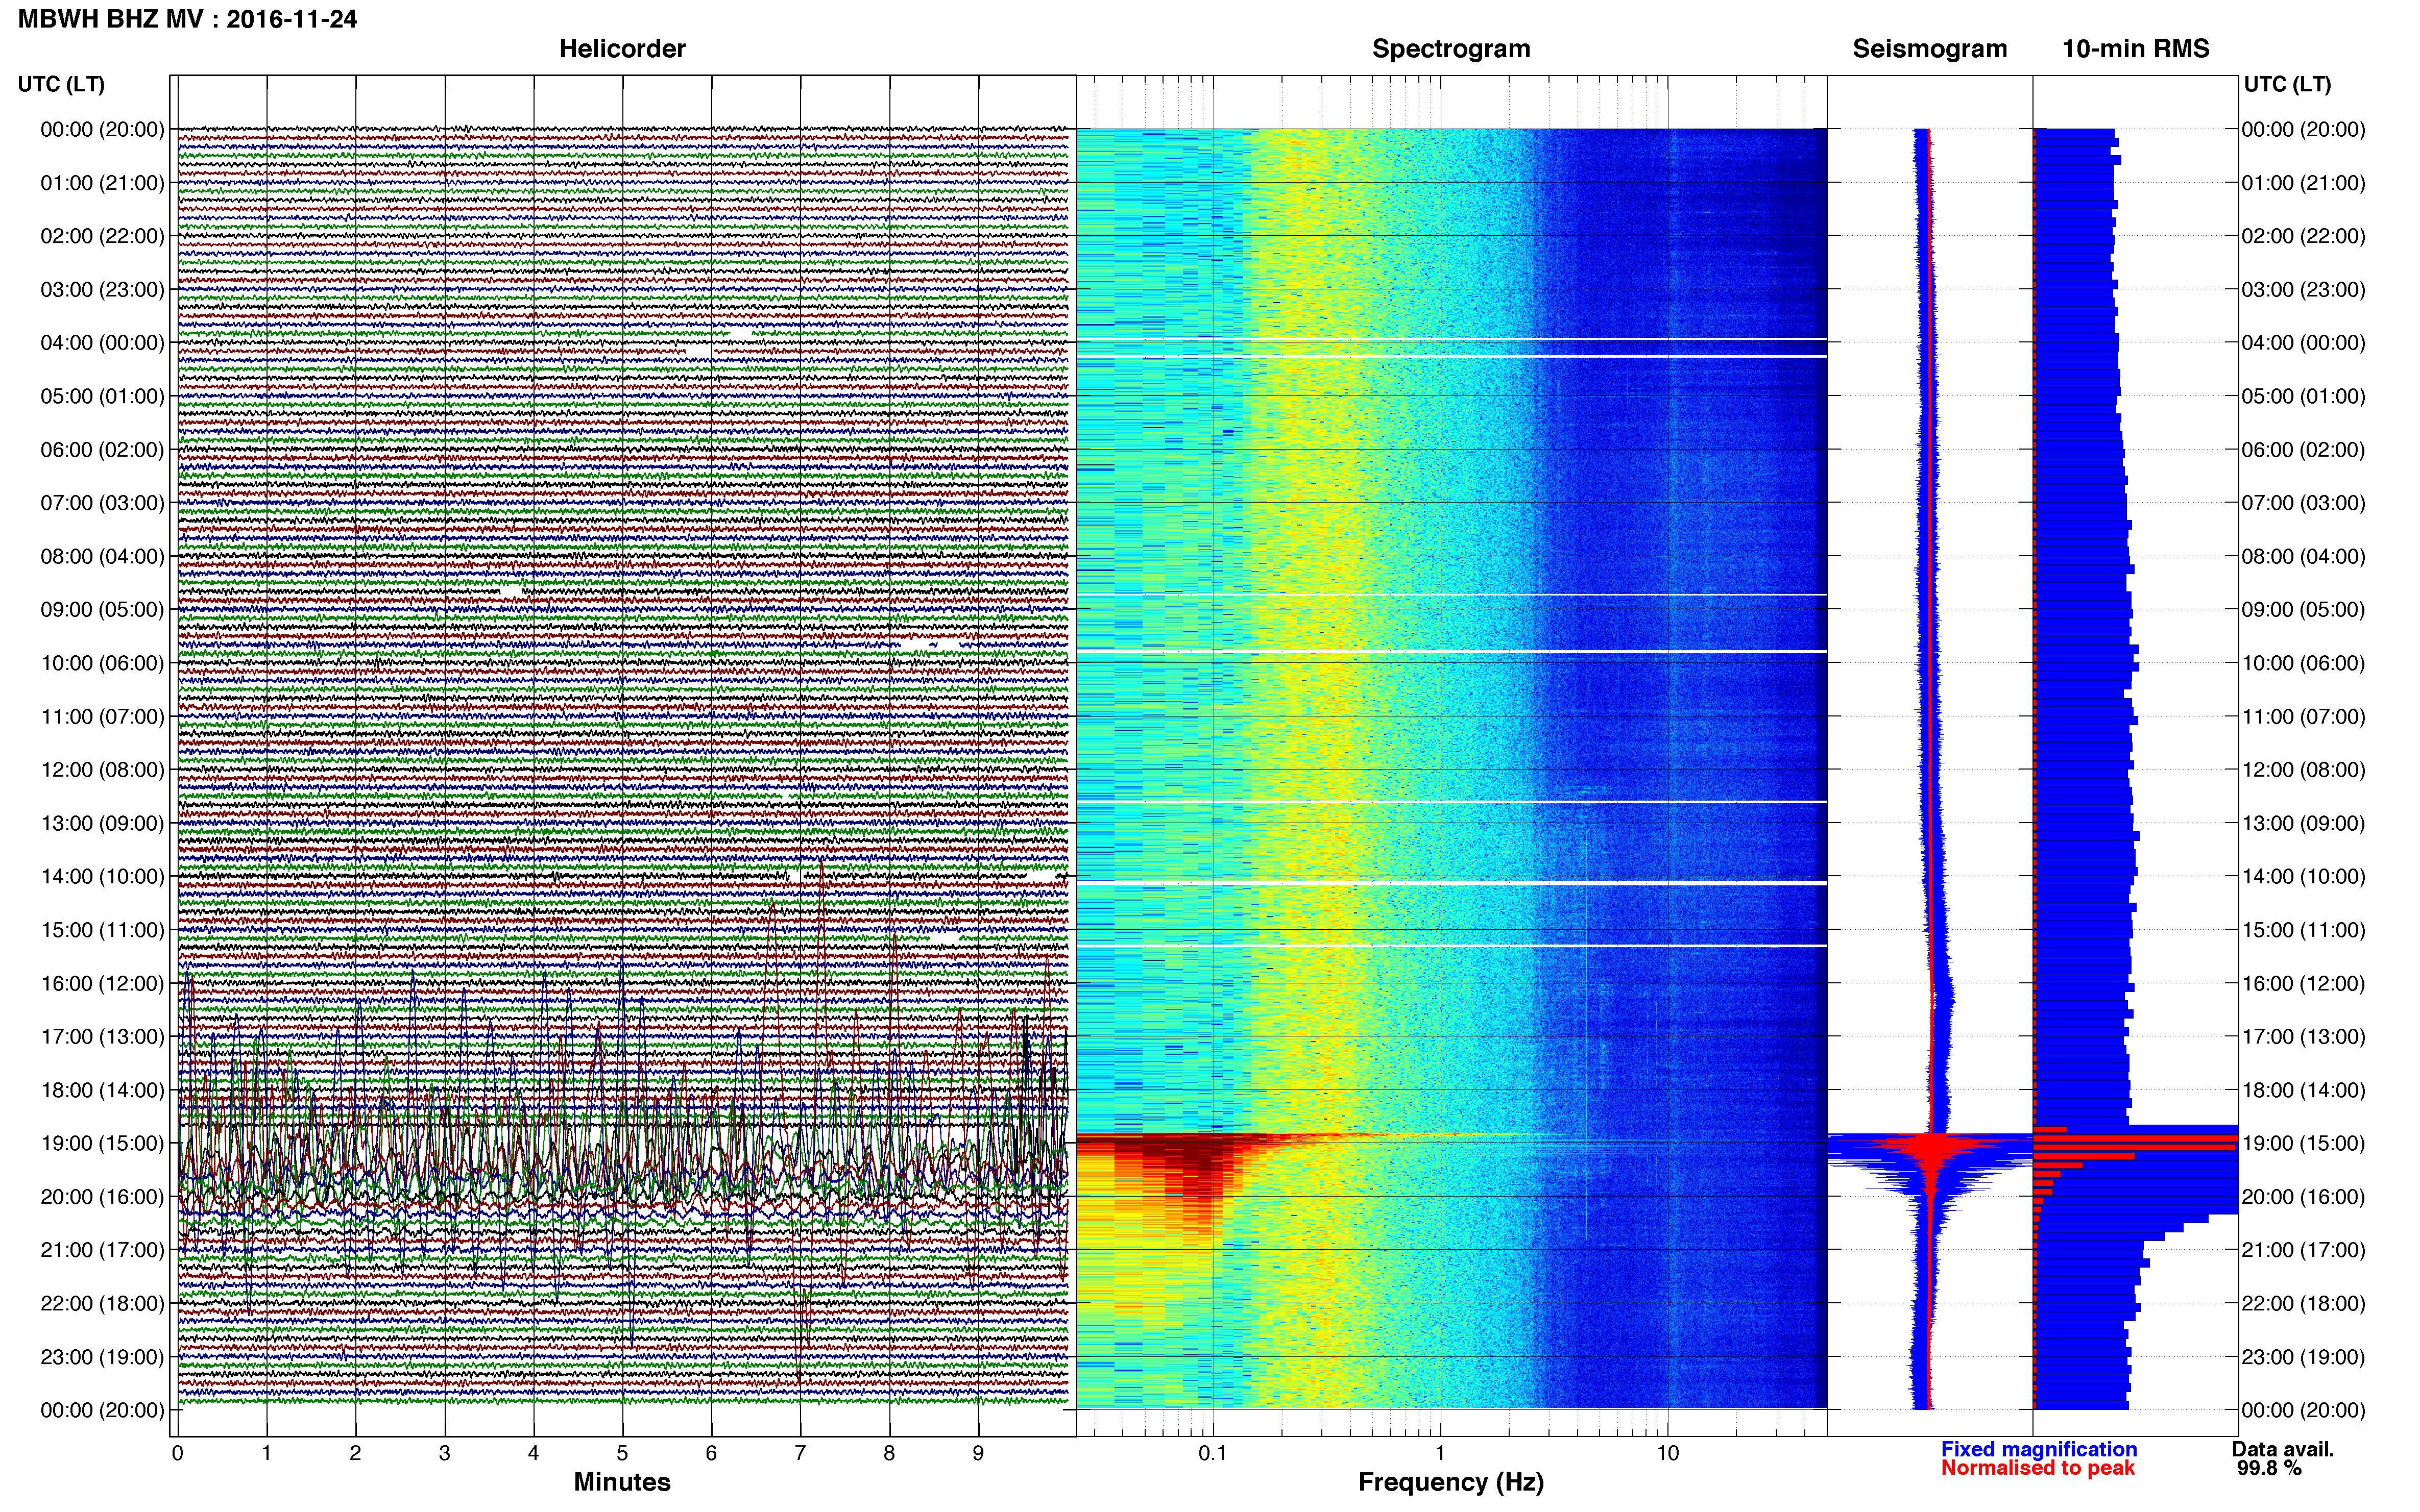Click tick "7" on the Minutes axis

coord(801,1454)
